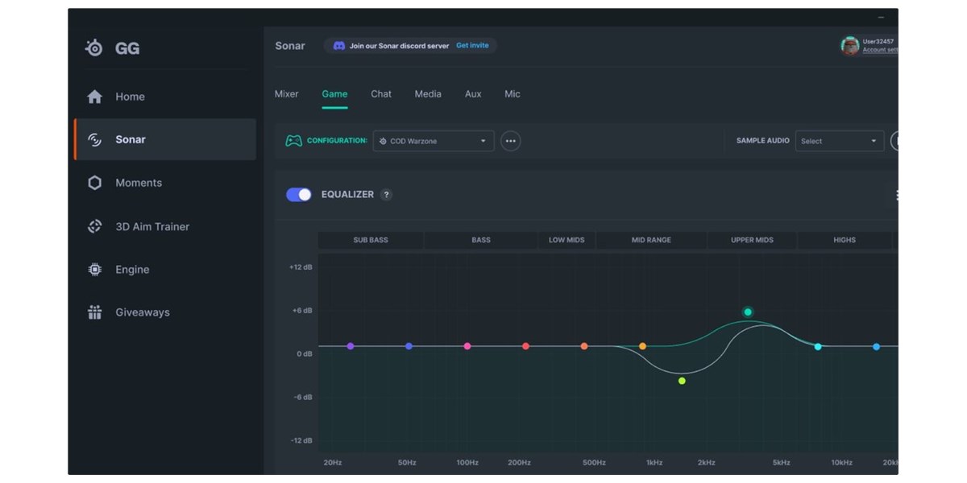Switch to the Media tab
This screenshot has width=967, height=483.
pyautogui.click(x=428, y=94)
